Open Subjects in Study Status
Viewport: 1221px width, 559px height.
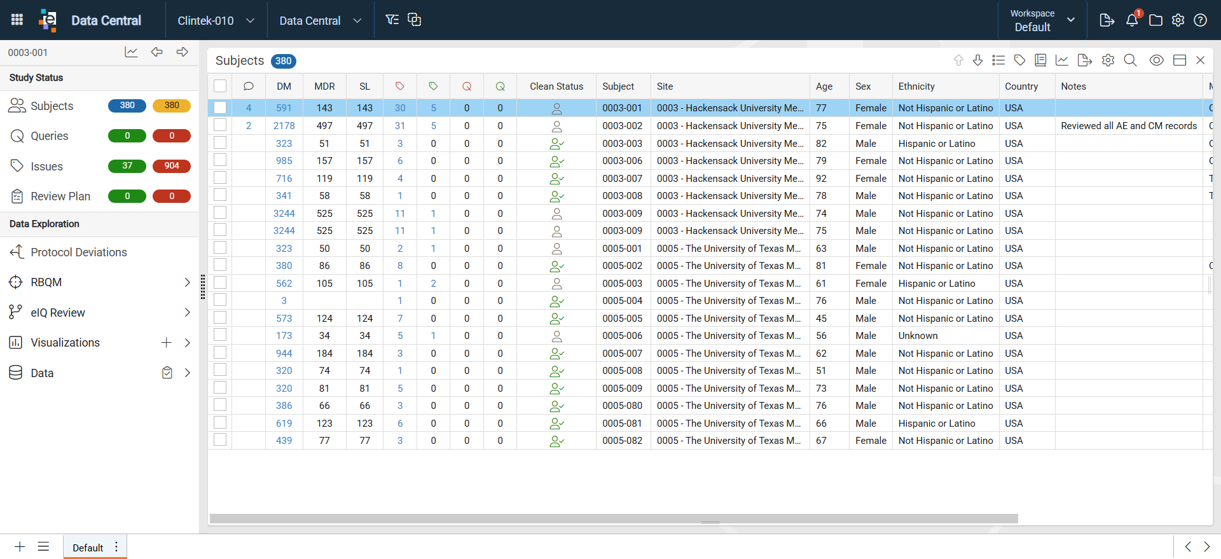point(52,106)
